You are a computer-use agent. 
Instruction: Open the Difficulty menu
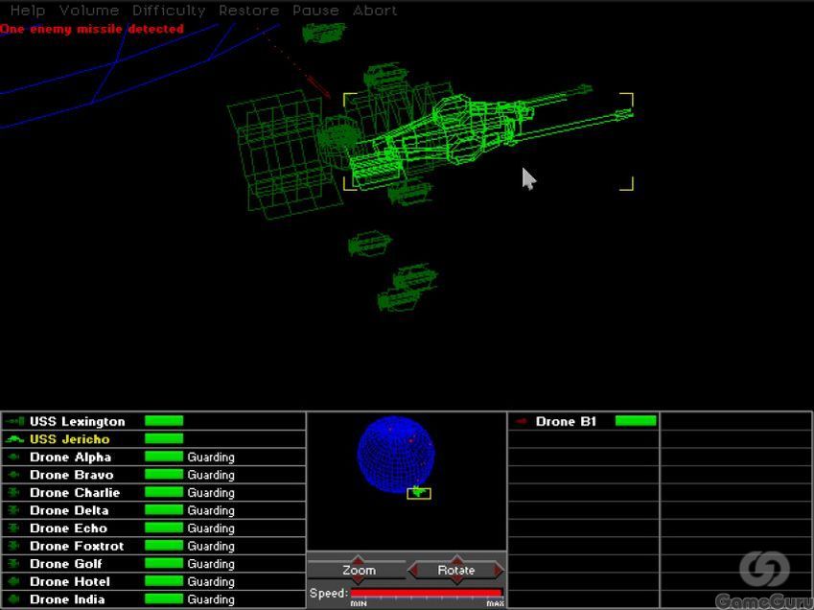169,11
